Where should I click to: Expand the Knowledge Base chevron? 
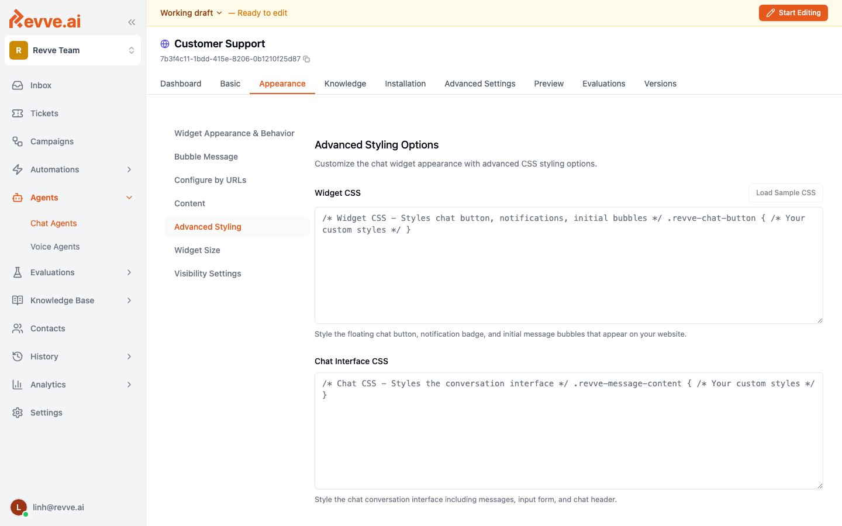click(129, 300)
